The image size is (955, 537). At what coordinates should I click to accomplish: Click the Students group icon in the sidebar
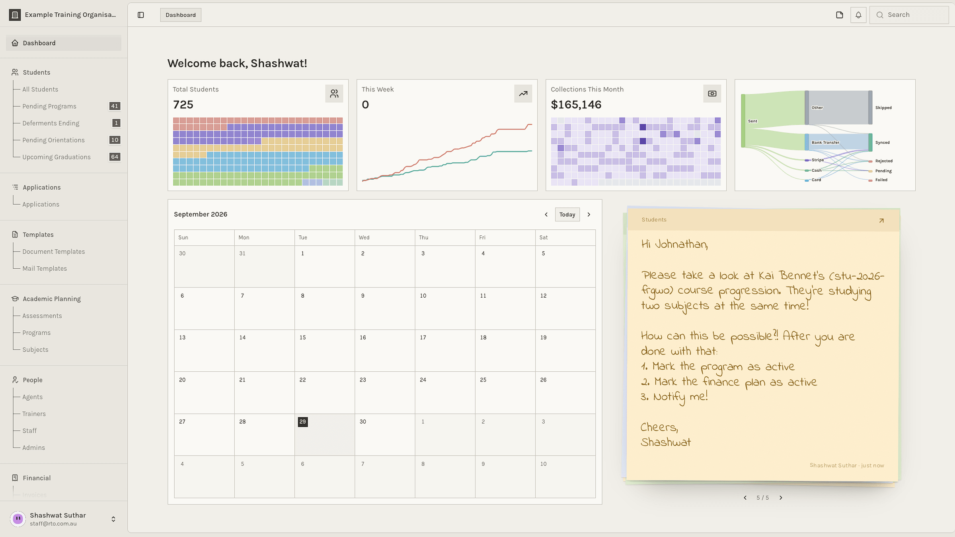(x=15, y=72)
